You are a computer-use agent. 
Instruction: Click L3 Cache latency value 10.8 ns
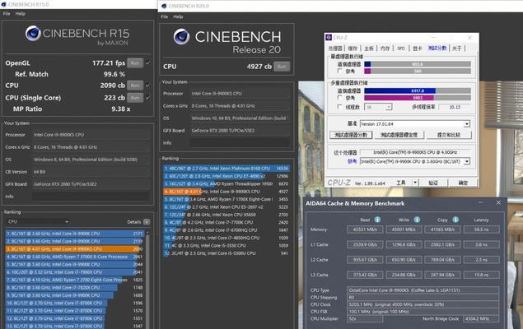click(x=481, y=275)
